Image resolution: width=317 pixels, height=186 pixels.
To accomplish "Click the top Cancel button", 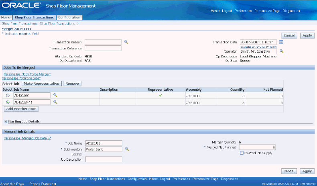I will point(289,35).
